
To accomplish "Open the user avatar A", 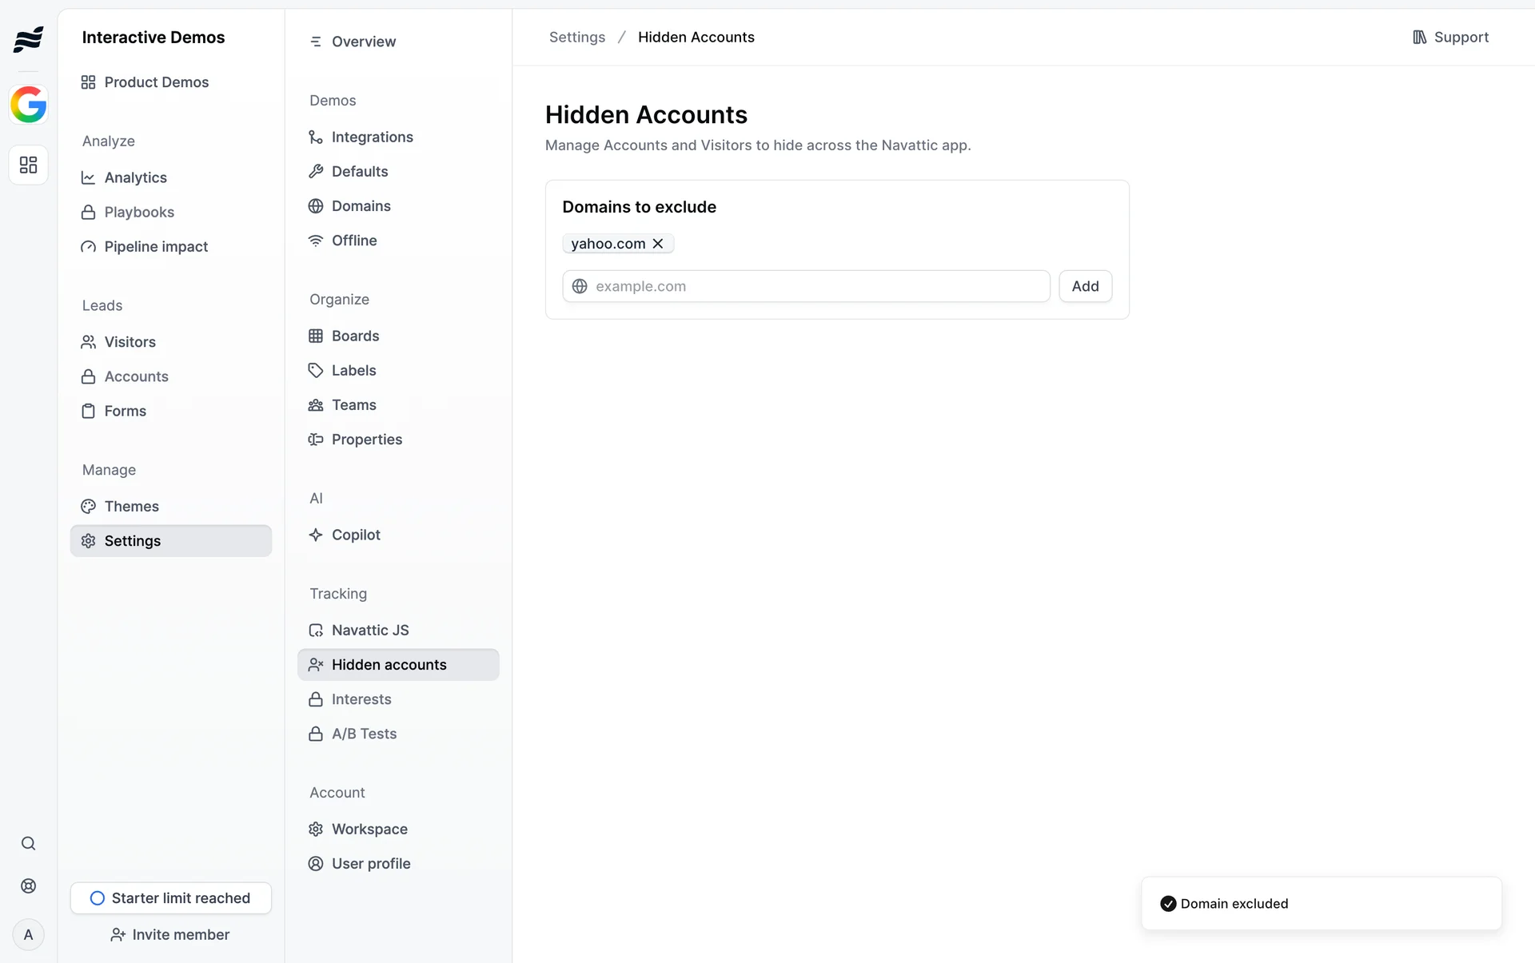I will pos(29,935).
